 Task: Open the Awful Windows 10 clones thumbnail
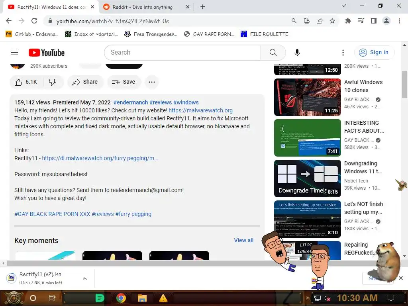[x=307, y=97]
